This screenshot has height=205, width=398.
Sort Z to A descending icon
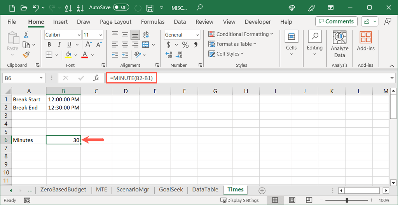pos(80,8)
